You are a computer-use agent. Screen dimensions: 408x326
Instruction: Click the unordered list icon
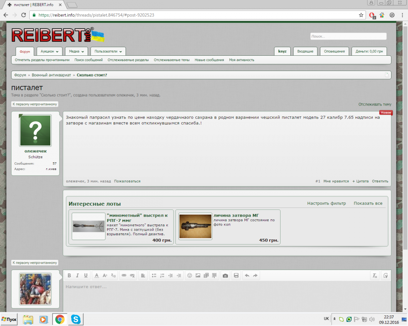tap(154, 275)
